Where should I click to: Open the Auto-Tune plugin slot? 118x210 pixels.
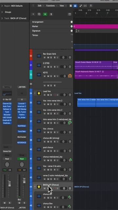[x=7, y=106]
